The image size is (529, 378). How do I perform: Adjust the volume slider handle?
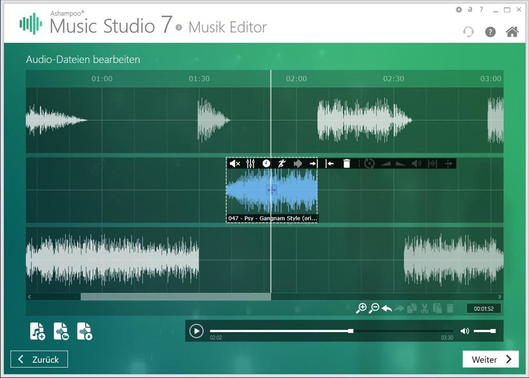click(493, 331)
